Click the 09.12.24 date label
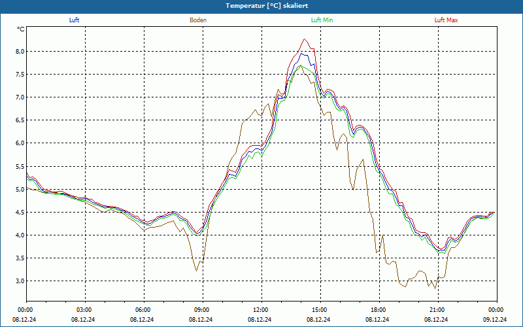Image resolution: width=523 pixels, height=327 pixels. click(x=496, y=320)
